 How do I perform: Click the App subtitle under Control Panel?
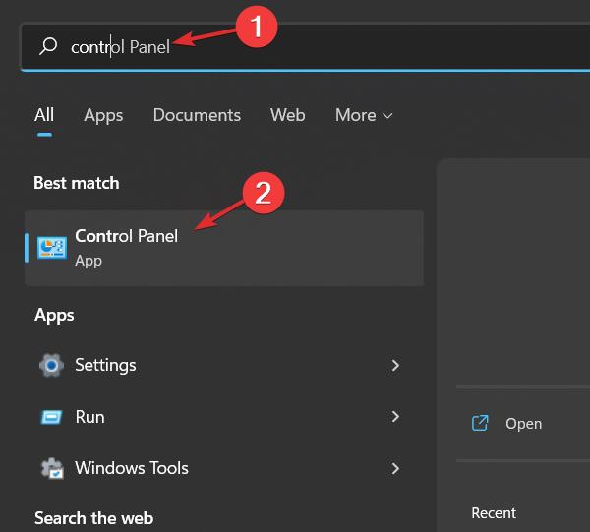coord(88,261)
